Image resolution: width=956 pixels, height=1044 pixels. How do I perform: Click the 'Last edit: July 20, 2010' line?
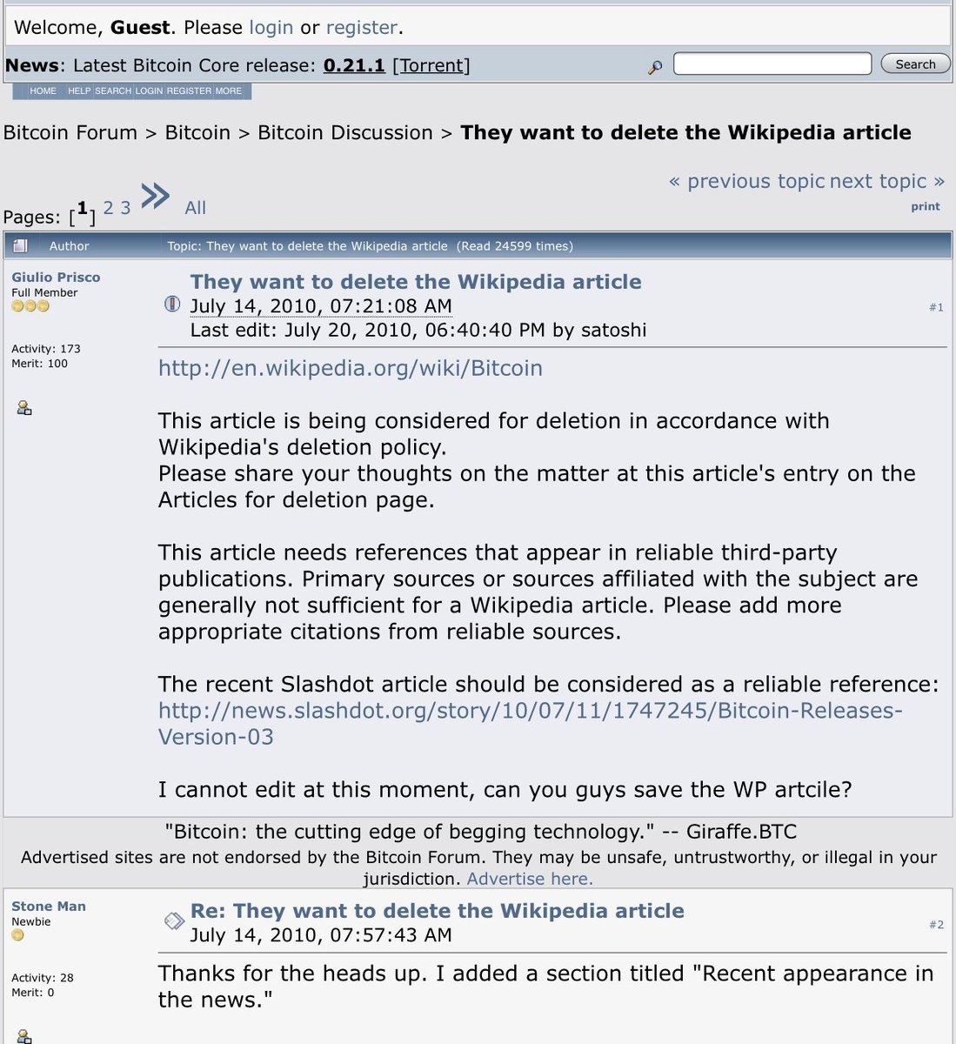click(418, 330)
